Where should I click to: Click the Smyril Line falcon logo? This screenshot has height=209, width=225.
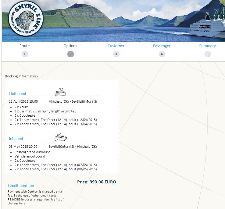tap(26, 19)
